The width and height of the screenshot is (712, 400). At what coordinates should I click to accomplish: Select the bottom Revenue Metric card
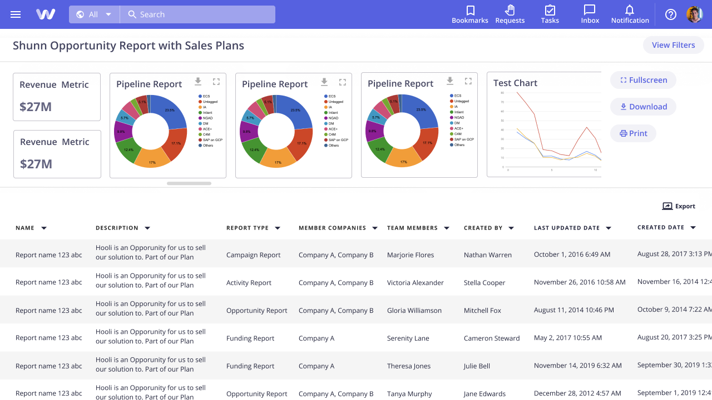point(57,154)
